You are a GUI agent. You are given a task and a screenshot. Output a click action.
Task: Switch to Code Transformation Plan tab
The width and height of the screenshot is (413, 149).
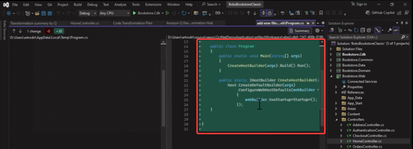point(133,23)
